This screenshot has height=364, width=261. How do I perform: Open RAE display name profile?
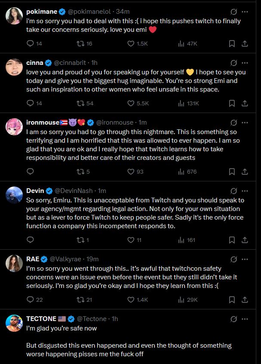(x=32, y=259)
